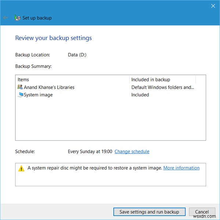
Task: Close the Set up backup window
Action: point(213,6)
